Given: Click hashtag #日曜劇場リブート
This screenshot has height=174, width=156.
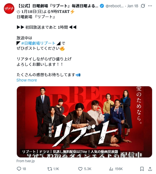Looking at the screenshot, I should click(38, 43).
